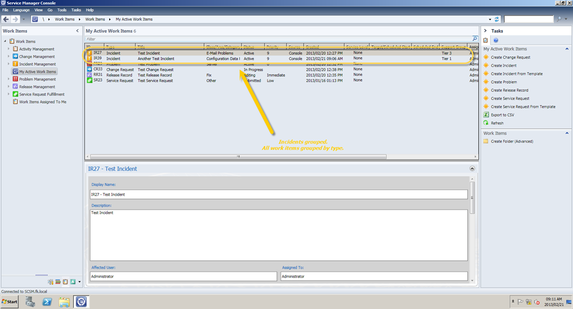
Task: Click Create Change Request link
Action: [x=510, y=58]
